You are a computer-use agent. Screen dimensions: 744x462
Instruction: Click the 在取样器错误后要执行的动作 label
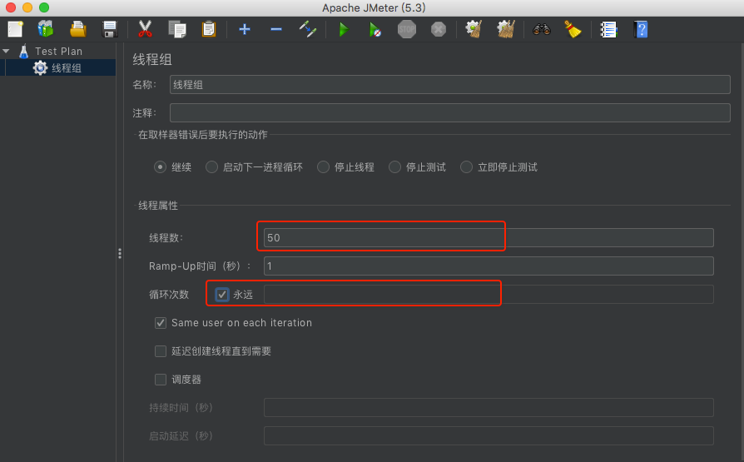[x=202, y=135]
